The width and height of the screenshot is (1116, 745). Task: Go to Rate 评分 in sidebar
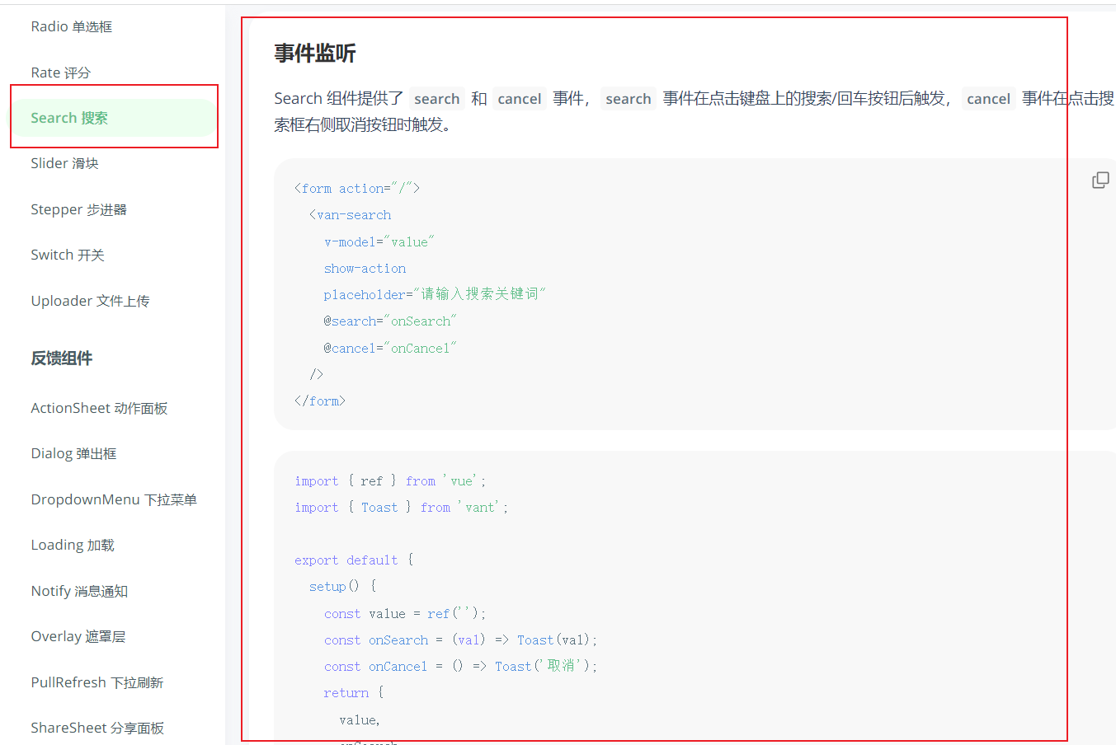61,73
